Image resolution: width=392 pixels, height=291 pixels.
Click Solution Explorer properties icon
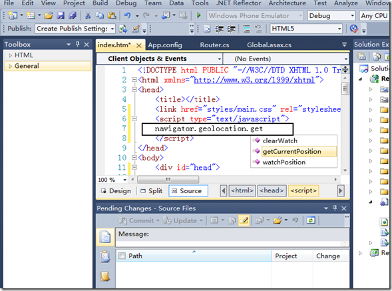point(361,57)
